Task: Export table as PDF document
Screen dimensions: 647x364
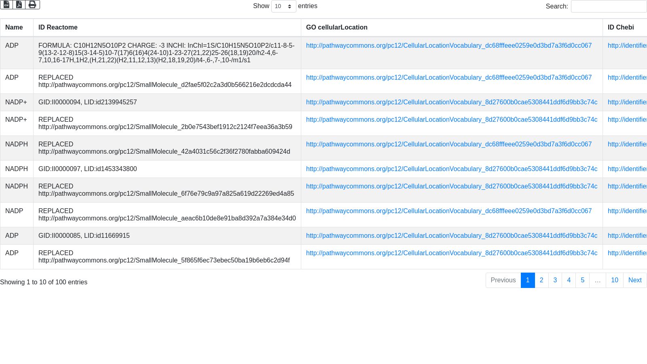Action: click(x=19, y=4)
